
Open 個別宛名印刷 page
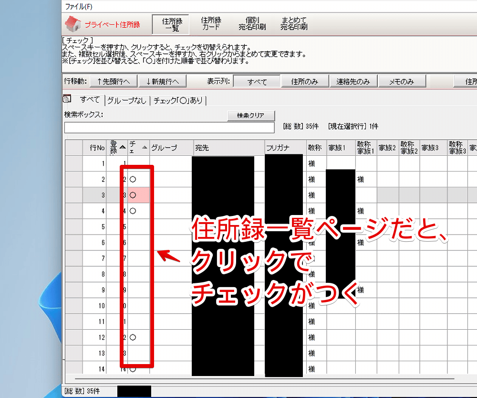[252, 24]
